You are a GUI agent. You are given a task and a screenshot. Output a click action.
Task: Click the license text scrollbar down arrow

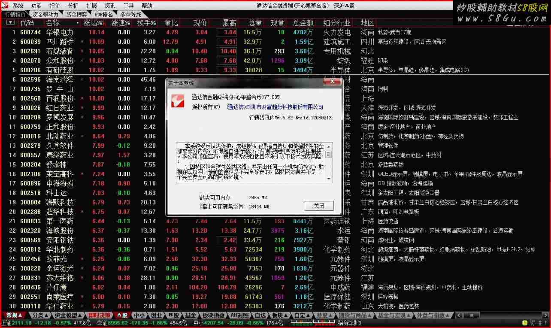click(329, 179)
